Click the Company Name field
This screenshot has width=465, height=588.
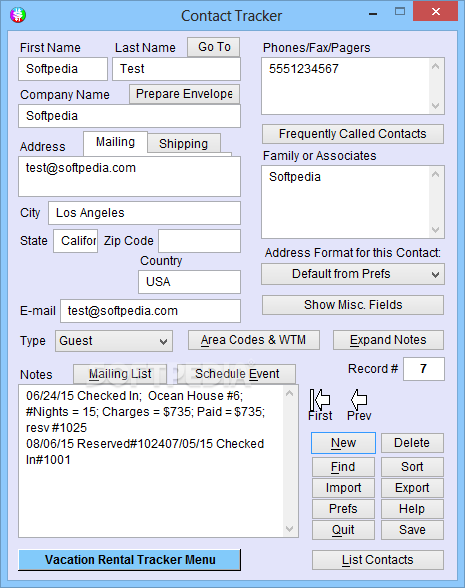tap(130, 116)
